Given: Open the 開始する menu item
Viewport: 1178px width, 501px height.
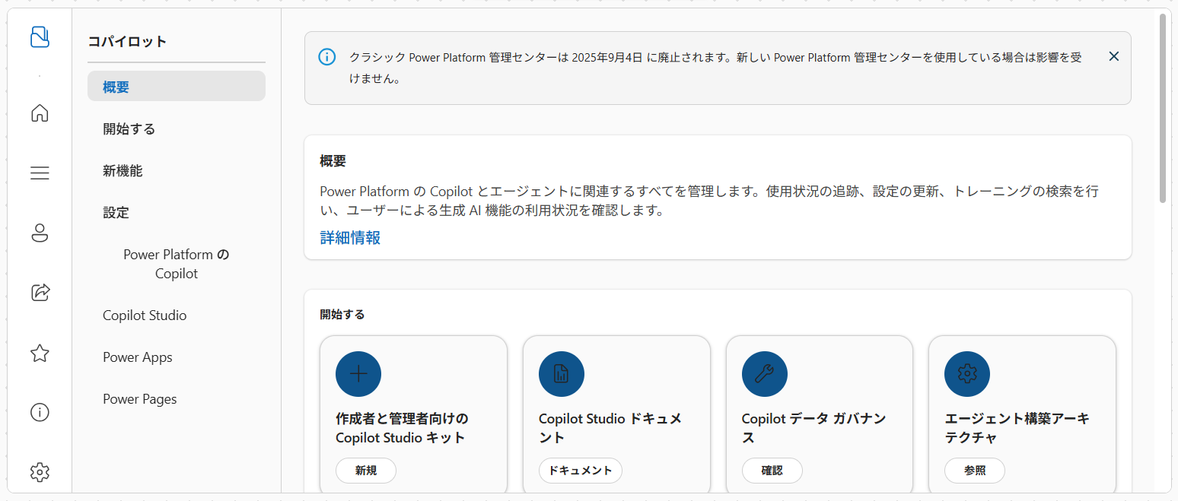Looking at the screenshot, I should [x=129, y=129].
